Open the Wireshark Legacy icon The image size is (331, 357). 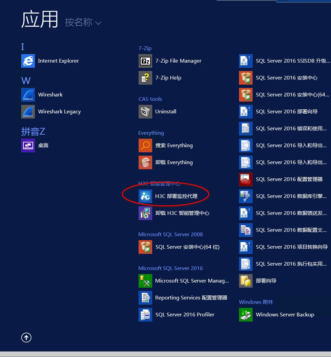point(28,112)
